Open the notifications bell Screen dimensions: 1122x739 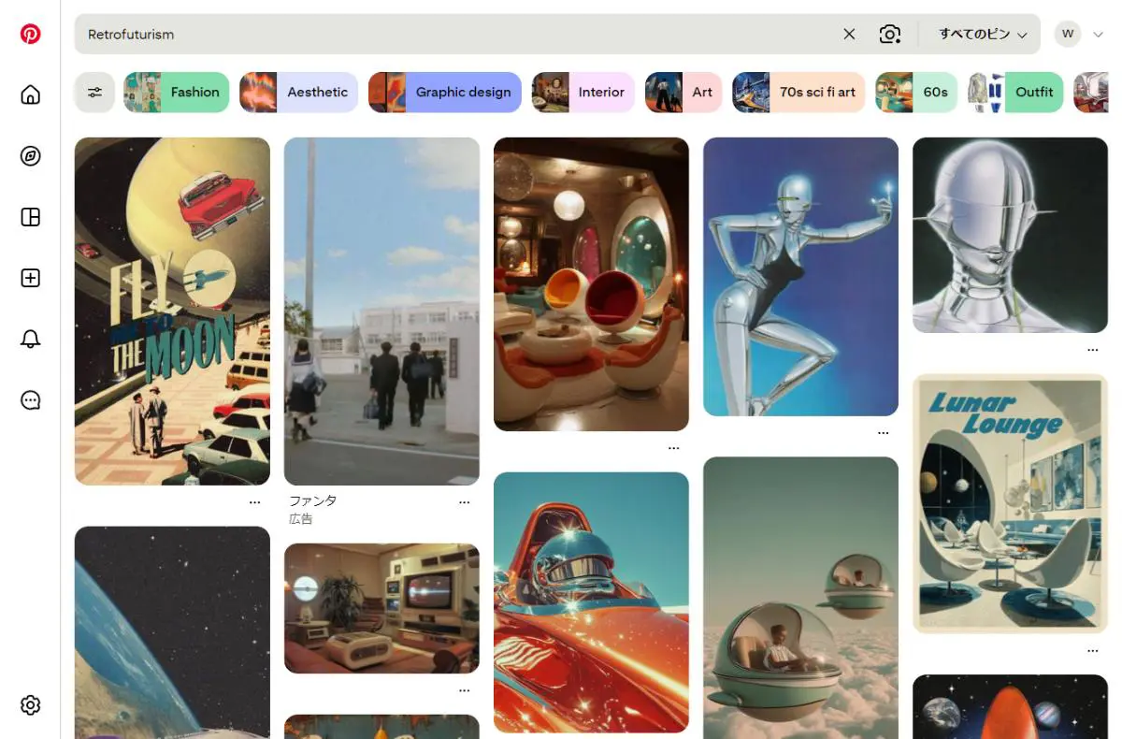[30, 339]
